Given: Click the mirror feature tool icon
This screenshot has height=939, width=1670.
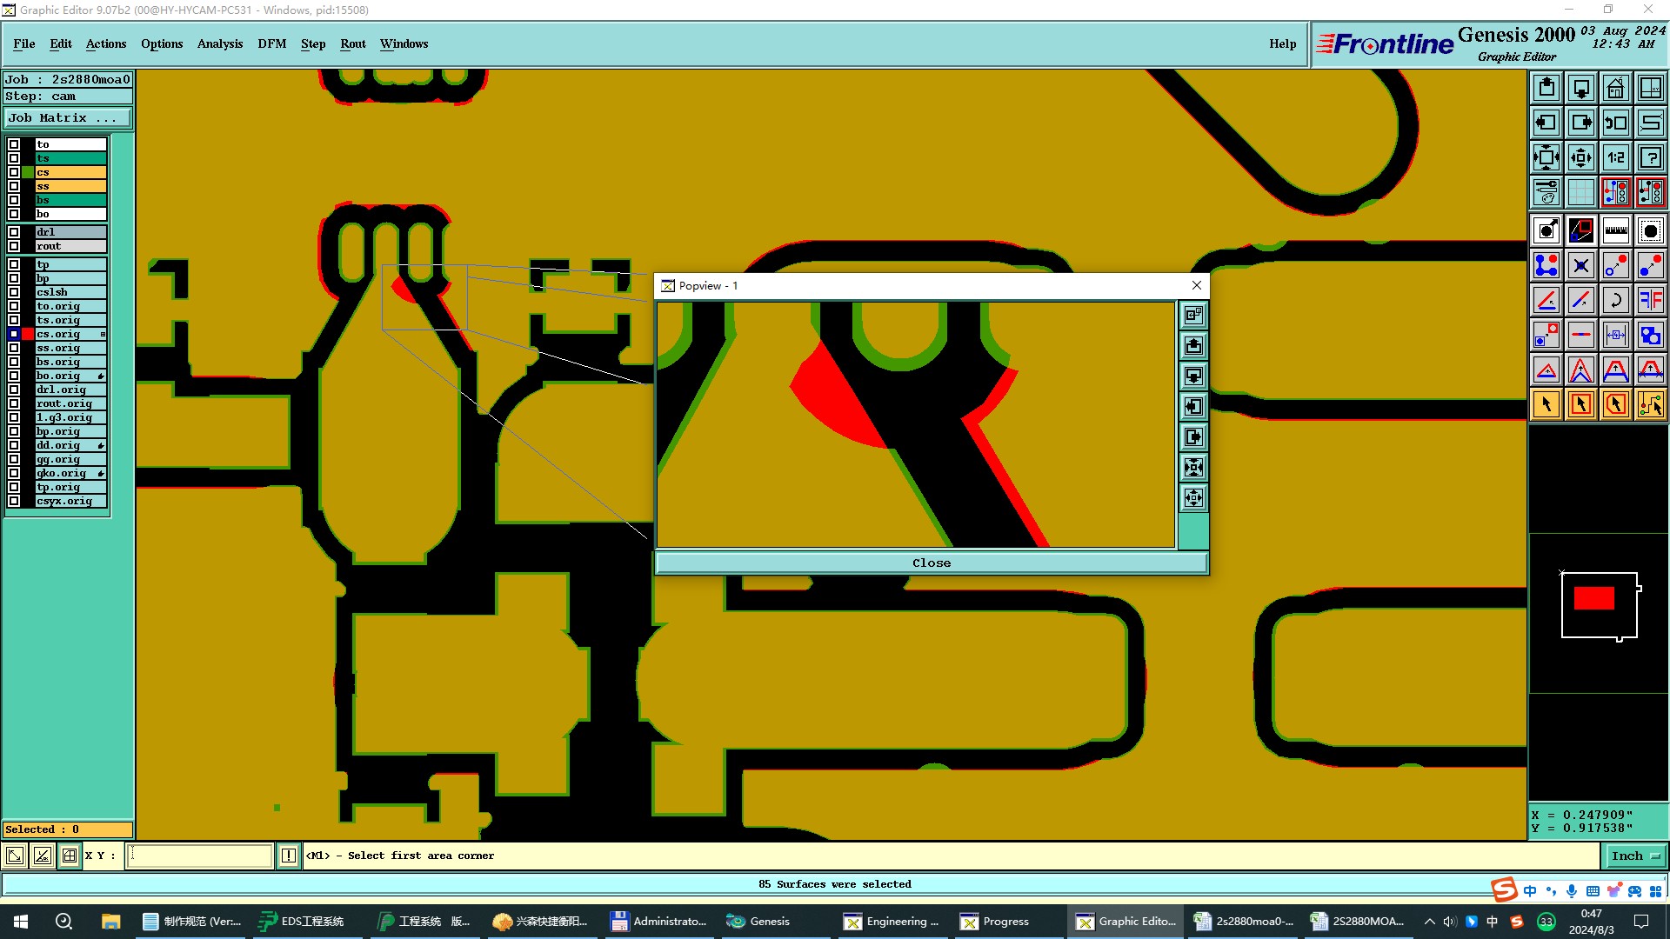Looking at the screenshot, I should tap(1650, 300).
